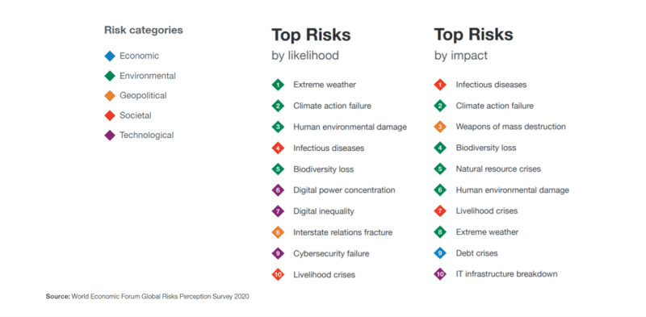Viewport: 646px width, 317px height.
Task: Click rank 9 blue diamond beside Debt crises
Action: (x=440, y=253)
